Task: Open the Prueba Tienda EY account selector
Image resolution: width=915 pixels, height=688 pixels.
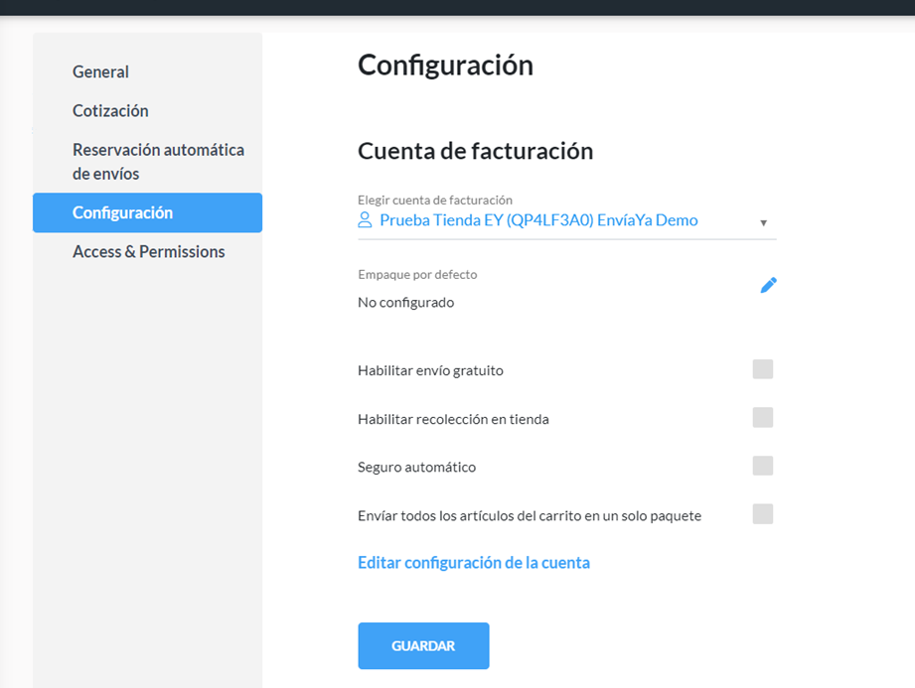Action: pyautogui.click(x=566, y=220)
